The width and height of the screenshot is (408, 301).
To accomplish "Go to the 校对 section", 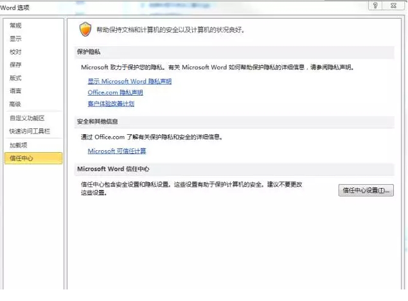I will tap(15, 52).
